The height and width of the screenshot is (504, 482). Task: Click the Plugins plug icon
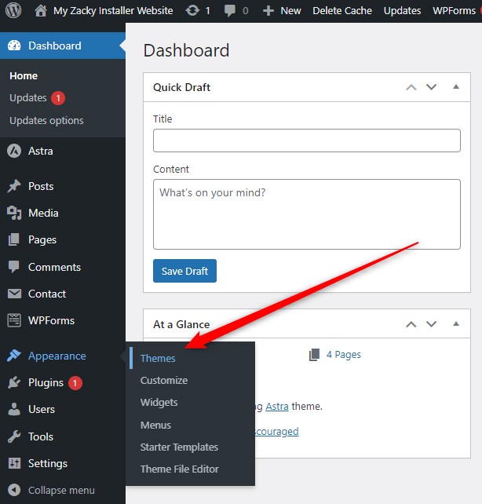(14, 382)
